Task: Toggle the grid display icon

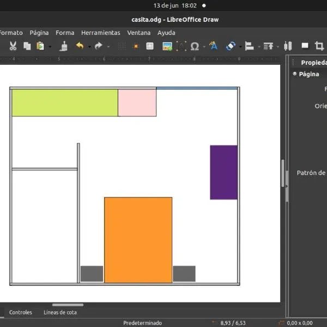Action: click(122, 46)
